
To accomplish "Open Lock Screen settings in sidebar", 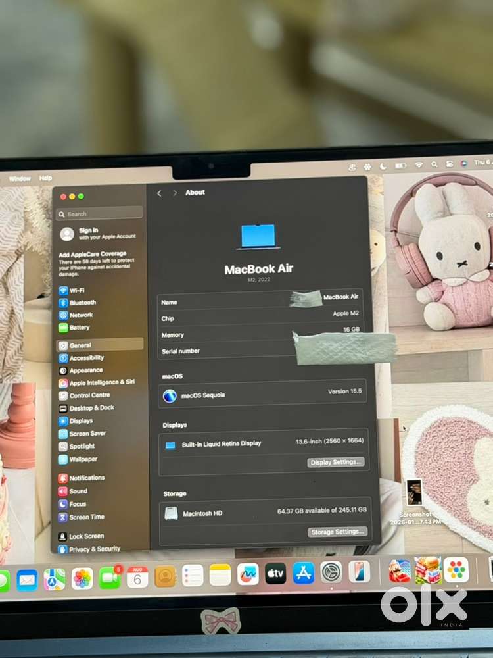I will 81,536.
